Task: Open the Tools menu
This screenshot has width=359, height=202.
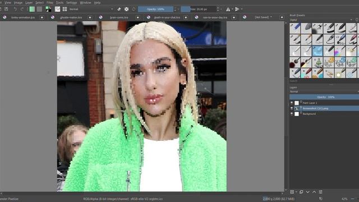Action: [59, 2]
